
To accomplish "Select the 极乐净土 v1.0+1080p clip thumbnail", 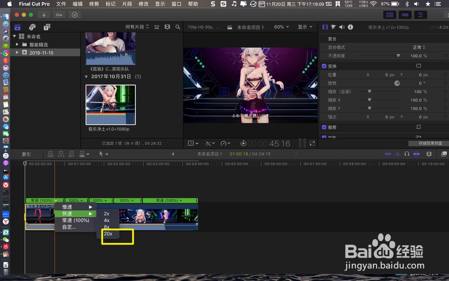I will coord(110,105).
